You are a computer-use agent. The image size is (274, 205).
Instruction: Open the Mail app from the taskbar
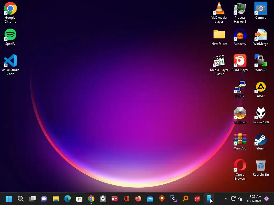(150, 199)
